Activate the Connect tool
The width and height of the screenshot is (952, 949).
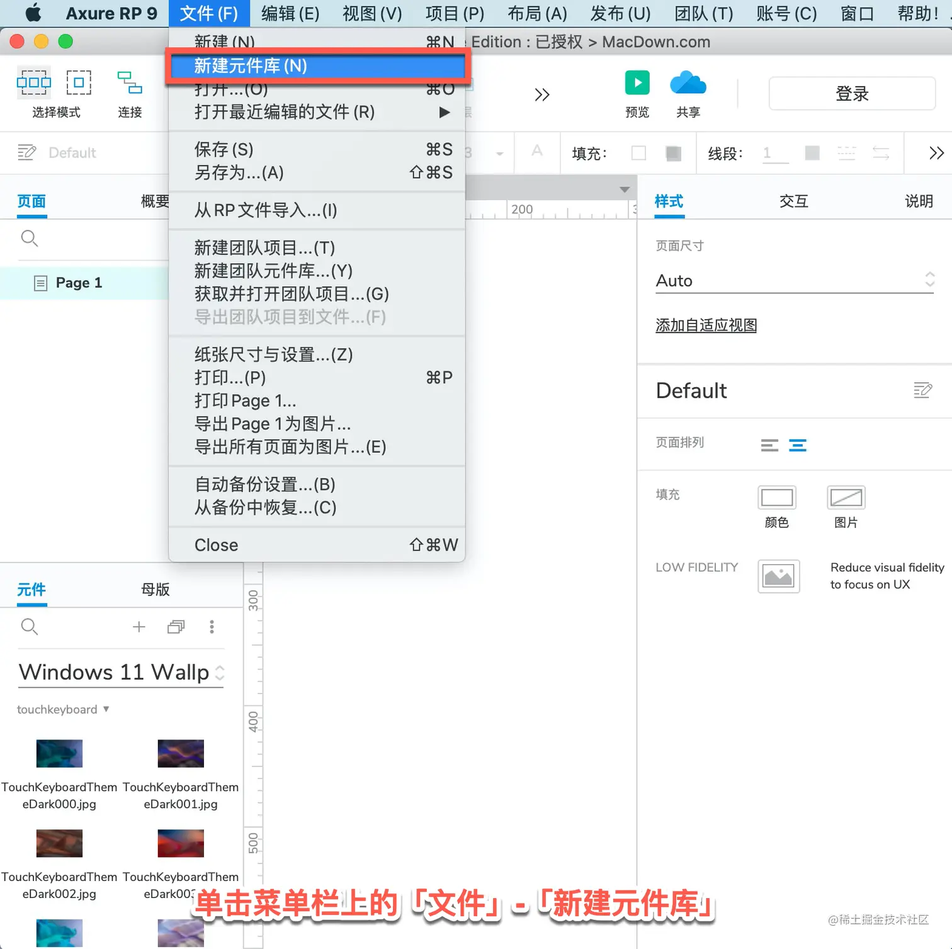130,82
